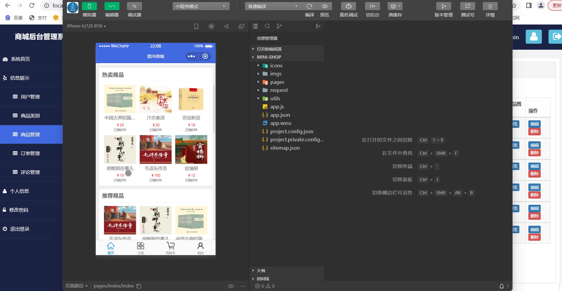Image resolution: width=562 pixels, height=291 pixels.
Task: Click the first red 删除 button
Action: point(534,132)
